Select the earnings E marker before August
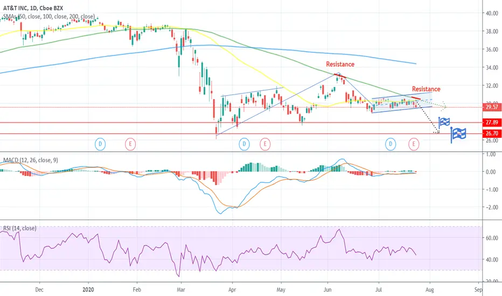The width and height of the screenshot is (502, 296). pyautogui.click(x=414, y=144)
